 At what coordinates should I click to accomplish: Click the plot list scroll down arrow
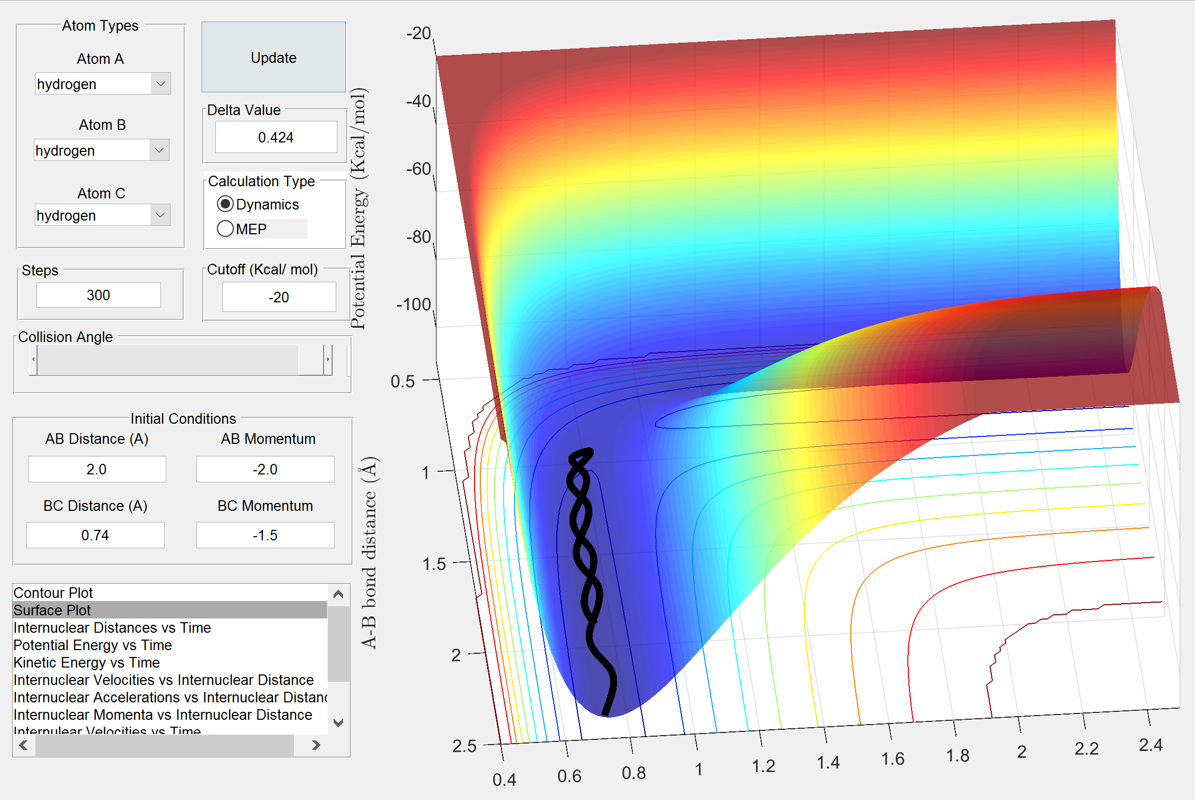pyautogui.click(x=338, y=722)
